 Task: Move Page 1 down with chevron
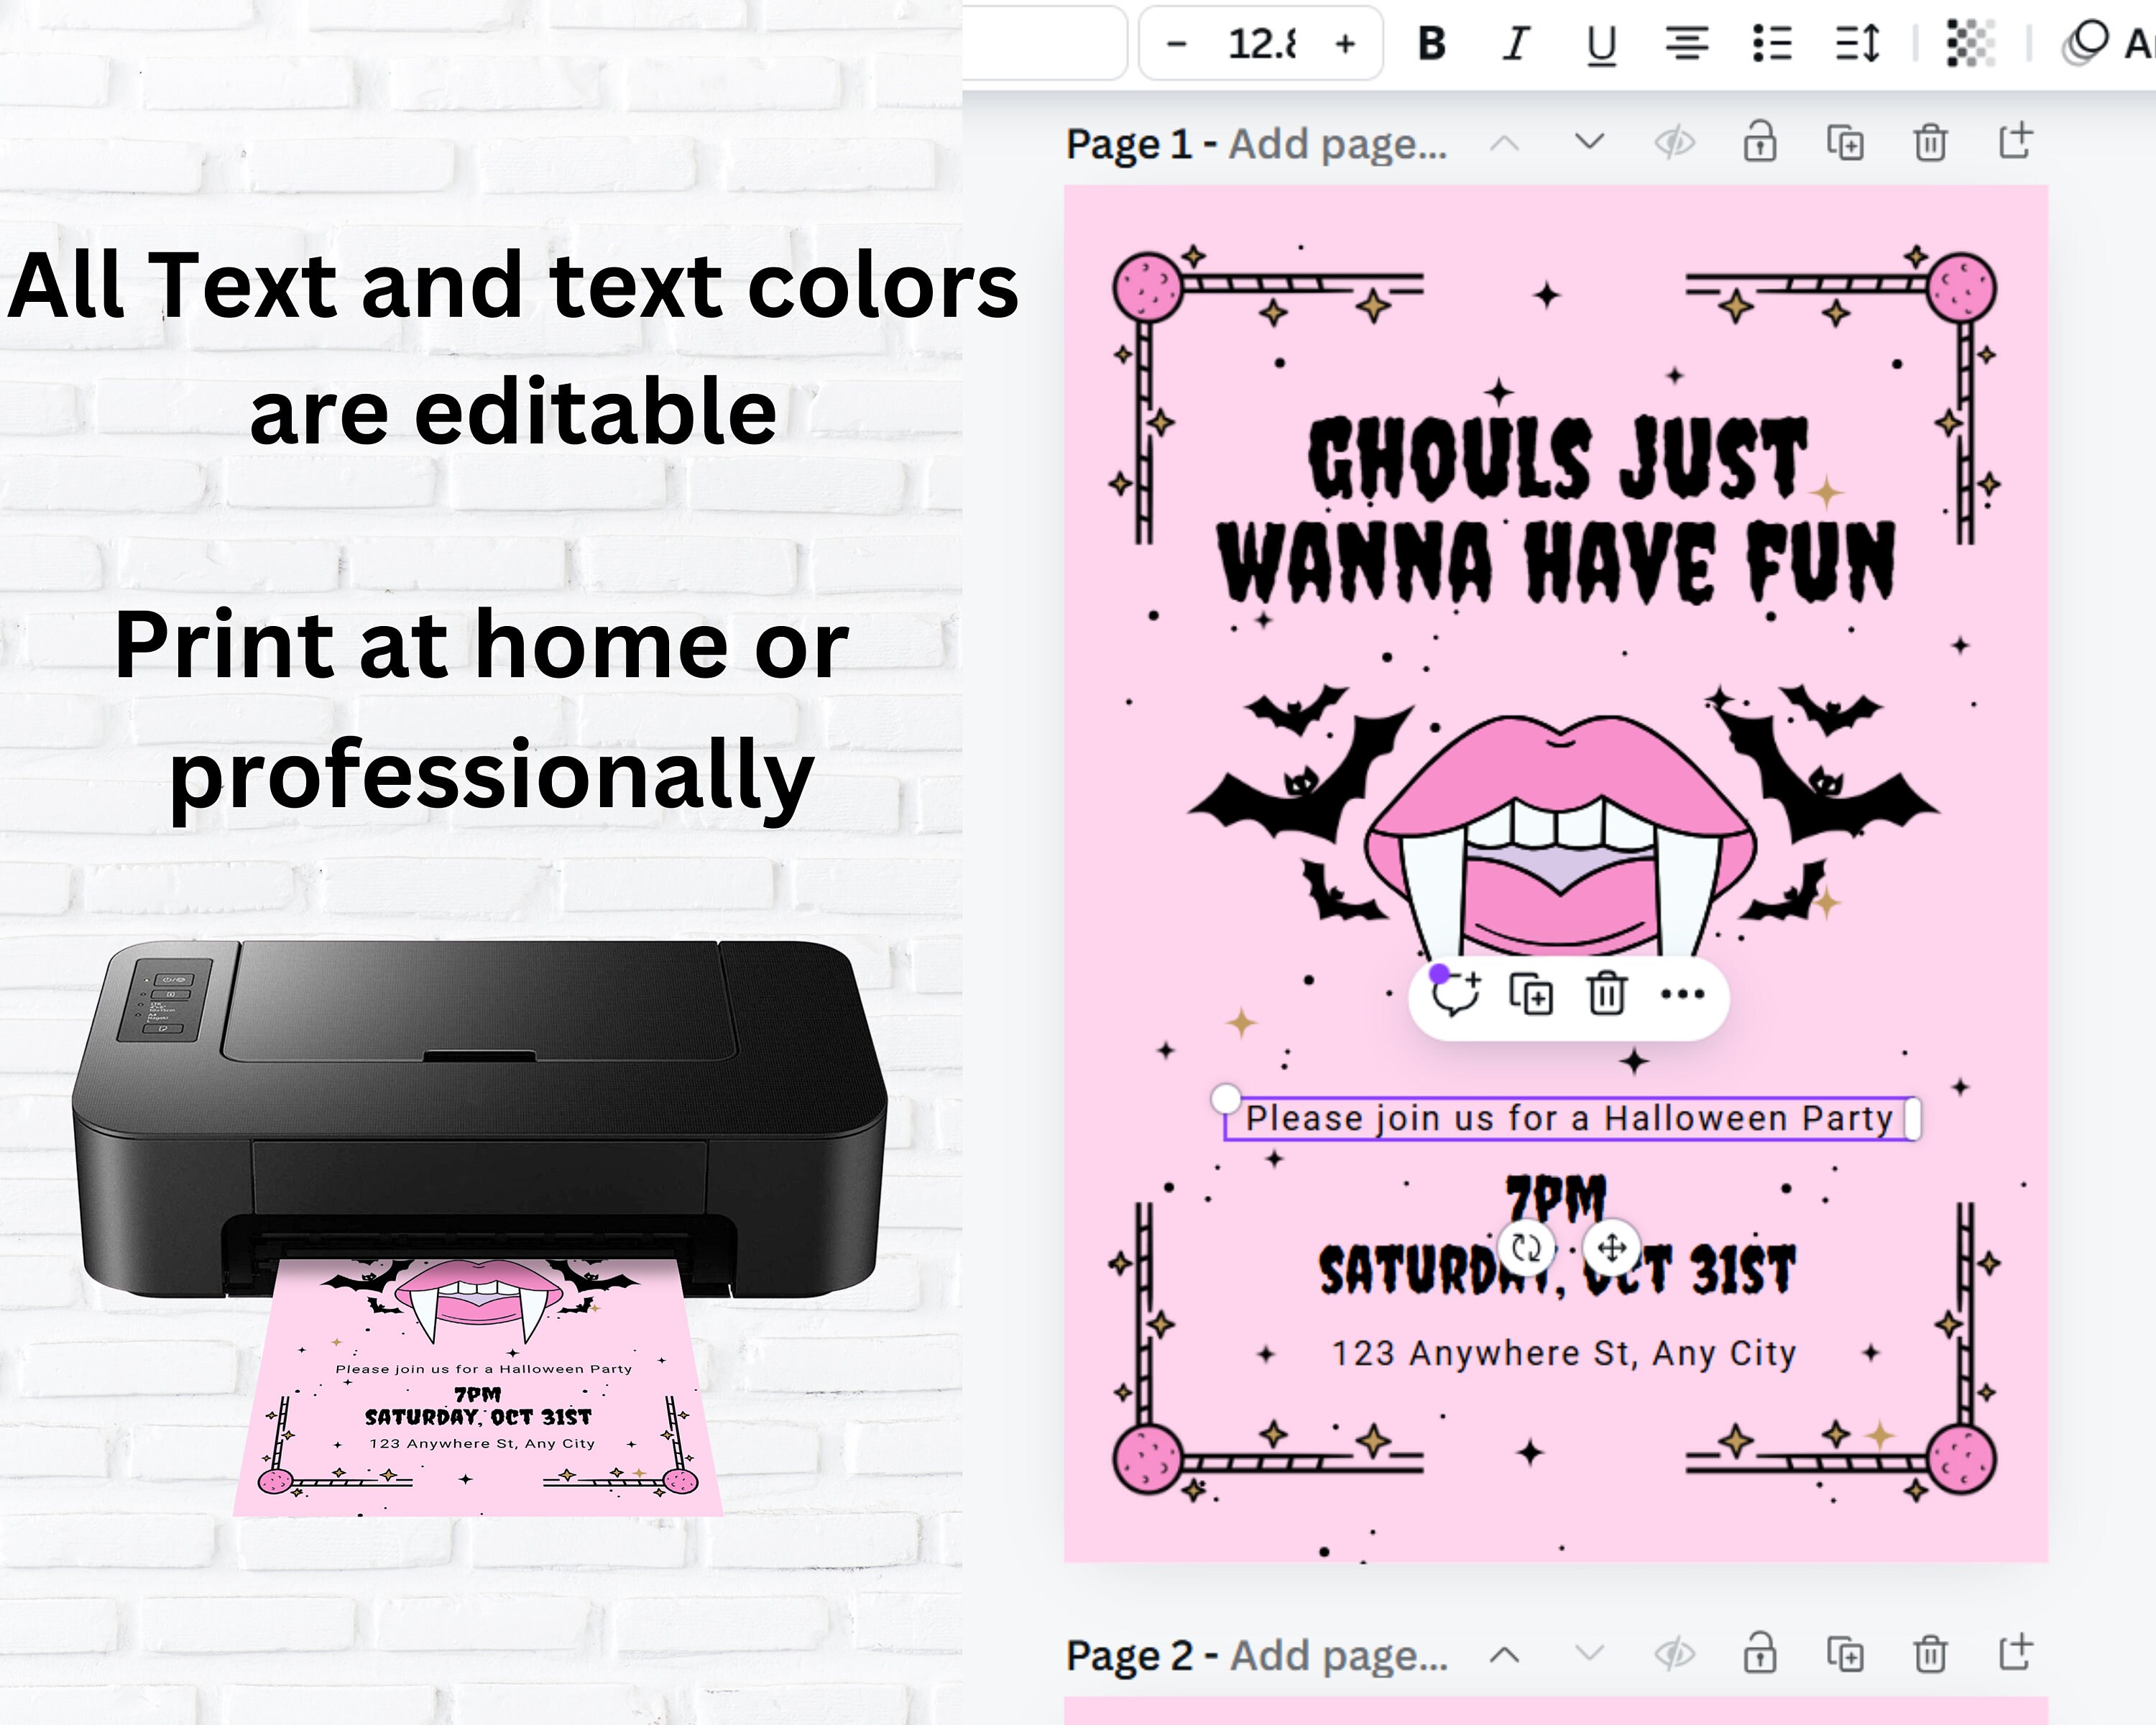pyautogui.click(x=1589, y=142)
